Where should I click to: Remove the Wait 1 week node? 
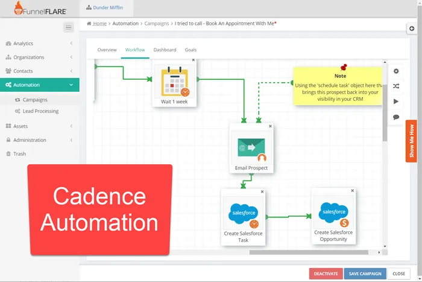click(194, 60)
